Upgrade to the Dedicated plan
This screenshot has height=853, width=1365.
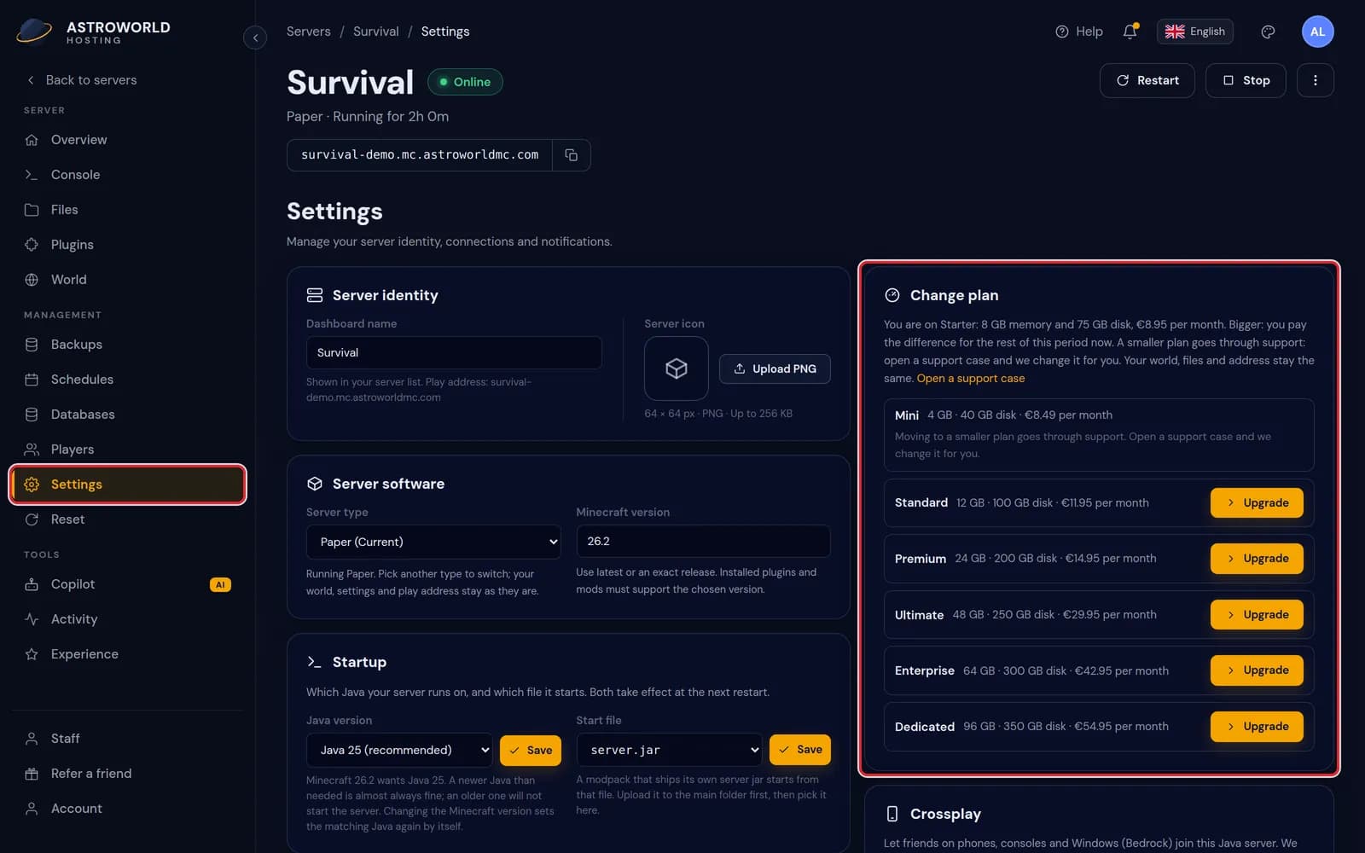coord(1257,727)
